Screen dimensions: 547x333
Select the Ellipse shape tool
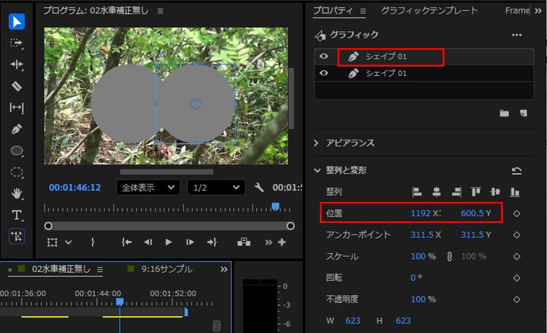click(x=16, y=150)
